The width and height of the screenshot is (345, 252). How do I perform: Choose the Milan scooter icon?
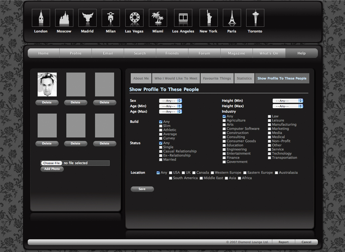click(x=110, y=18)
